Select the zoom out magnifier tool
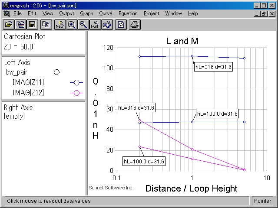 tap(83, 25)
